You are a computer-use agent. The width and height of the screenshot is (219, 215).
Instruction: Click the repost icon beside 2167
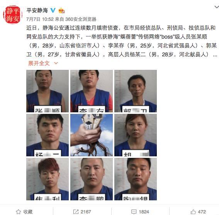click(x=76, y=212)
